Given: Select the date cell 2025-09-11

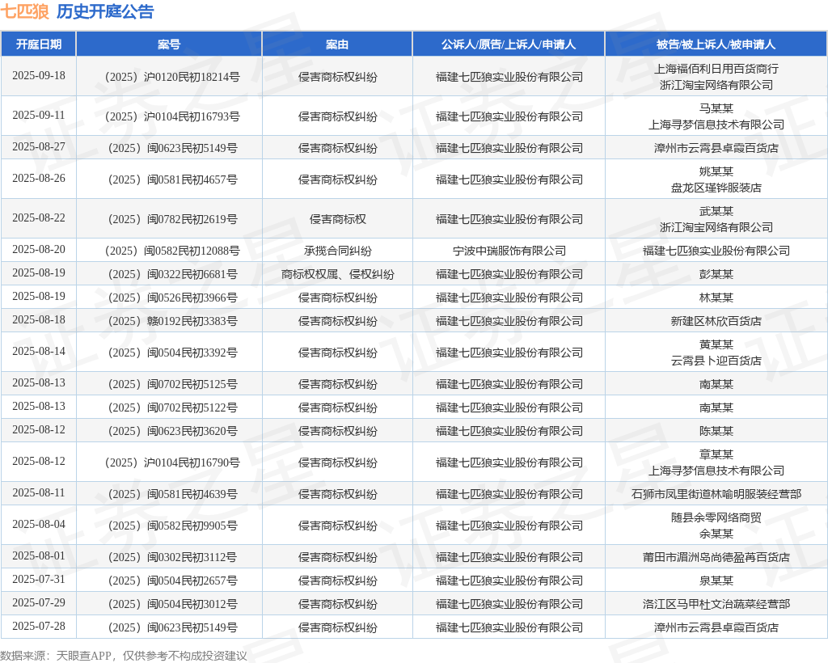Looking at the screenshot, I should 39,115.
